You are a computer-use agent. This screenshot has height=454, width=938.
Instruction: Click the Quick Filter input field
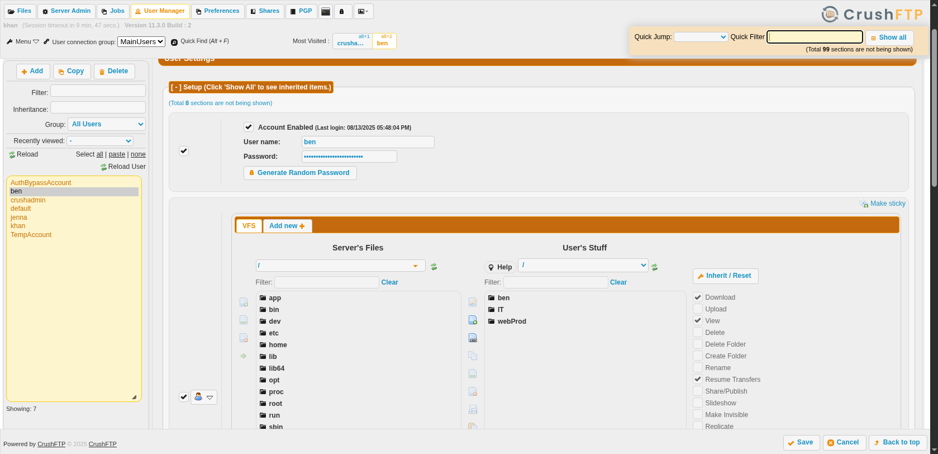815,37
